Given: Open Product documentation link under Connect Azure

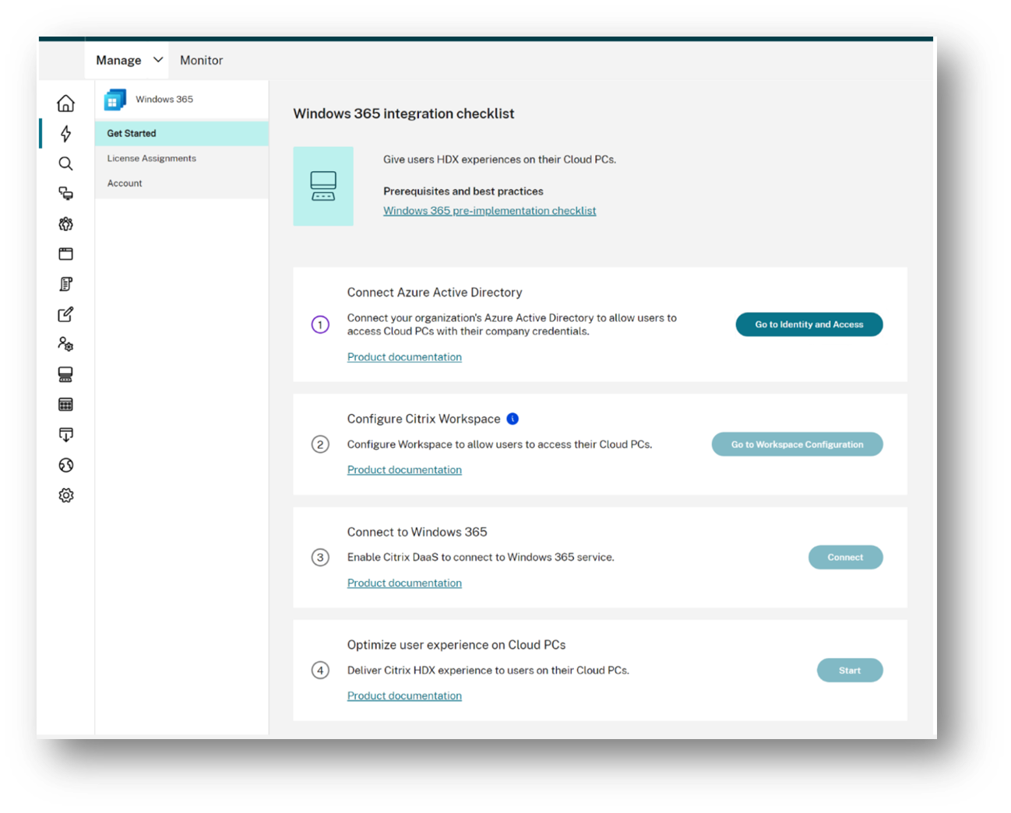Looking at the screenshot, I should [x=404, y=357].
